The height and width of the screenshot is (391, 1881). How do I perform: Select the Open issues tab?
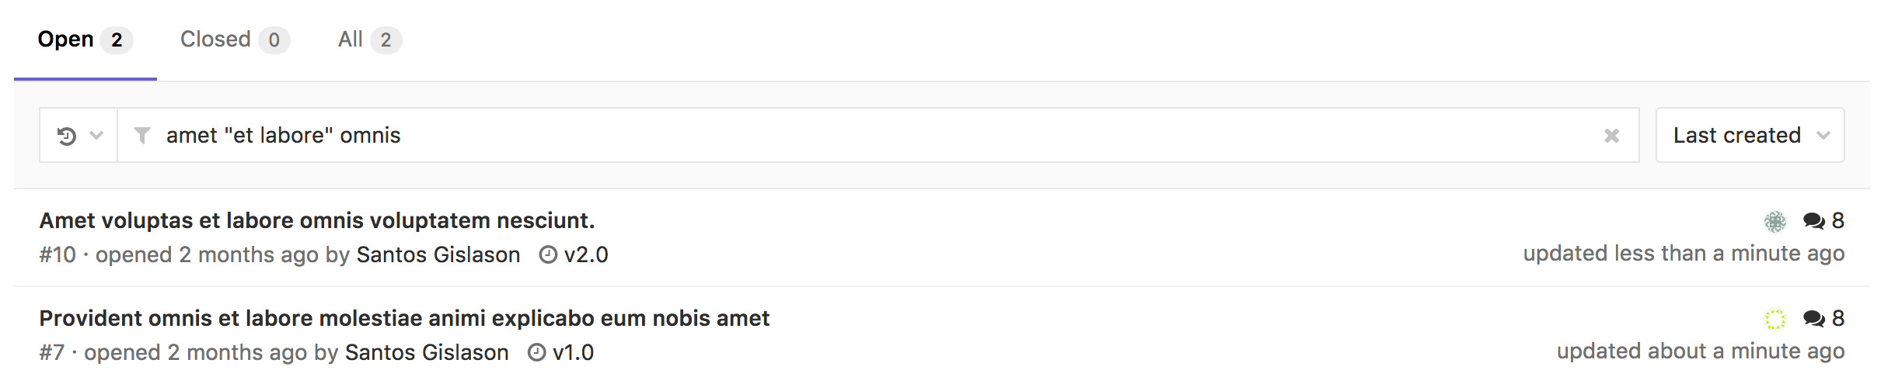[x=84, y=40]
